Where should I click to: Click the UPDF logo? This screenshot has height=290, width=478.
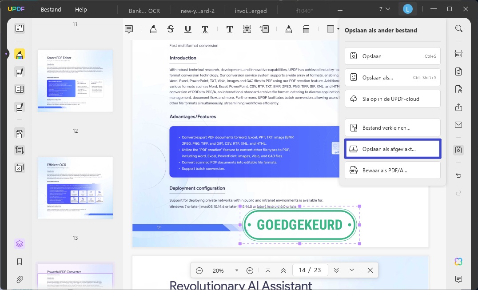(16, 9)
